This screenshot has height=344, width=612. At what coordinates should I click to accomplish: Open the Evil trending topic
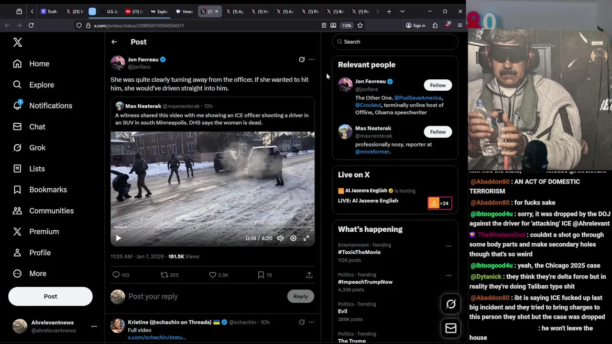343,312
